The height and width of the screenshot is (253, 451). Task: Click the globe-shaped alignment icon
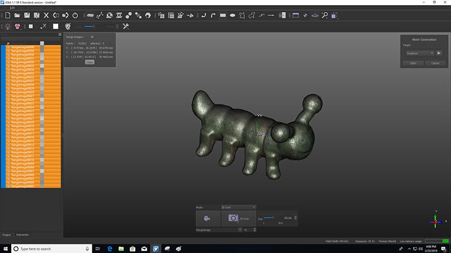click(x=109, y=15)
